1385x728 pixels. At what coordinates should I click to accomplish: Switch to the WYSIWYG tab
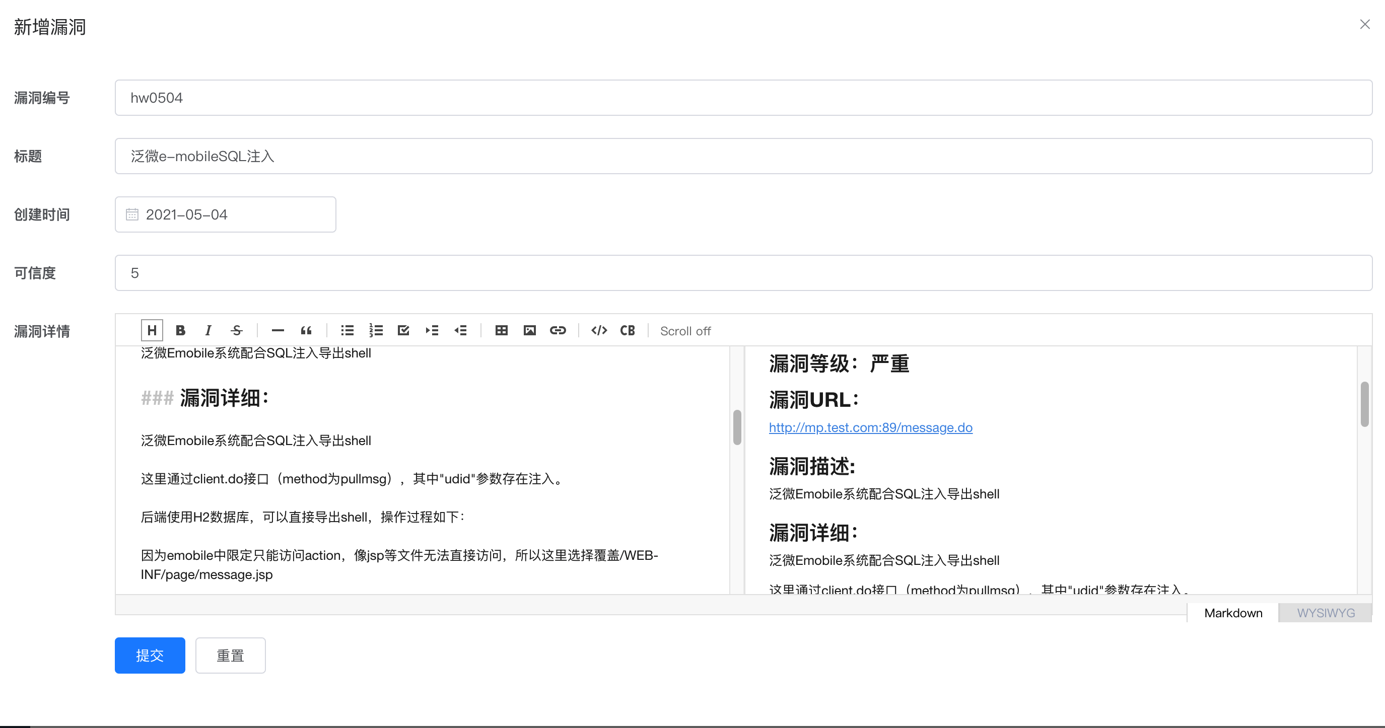click(x=1326, y=613)
